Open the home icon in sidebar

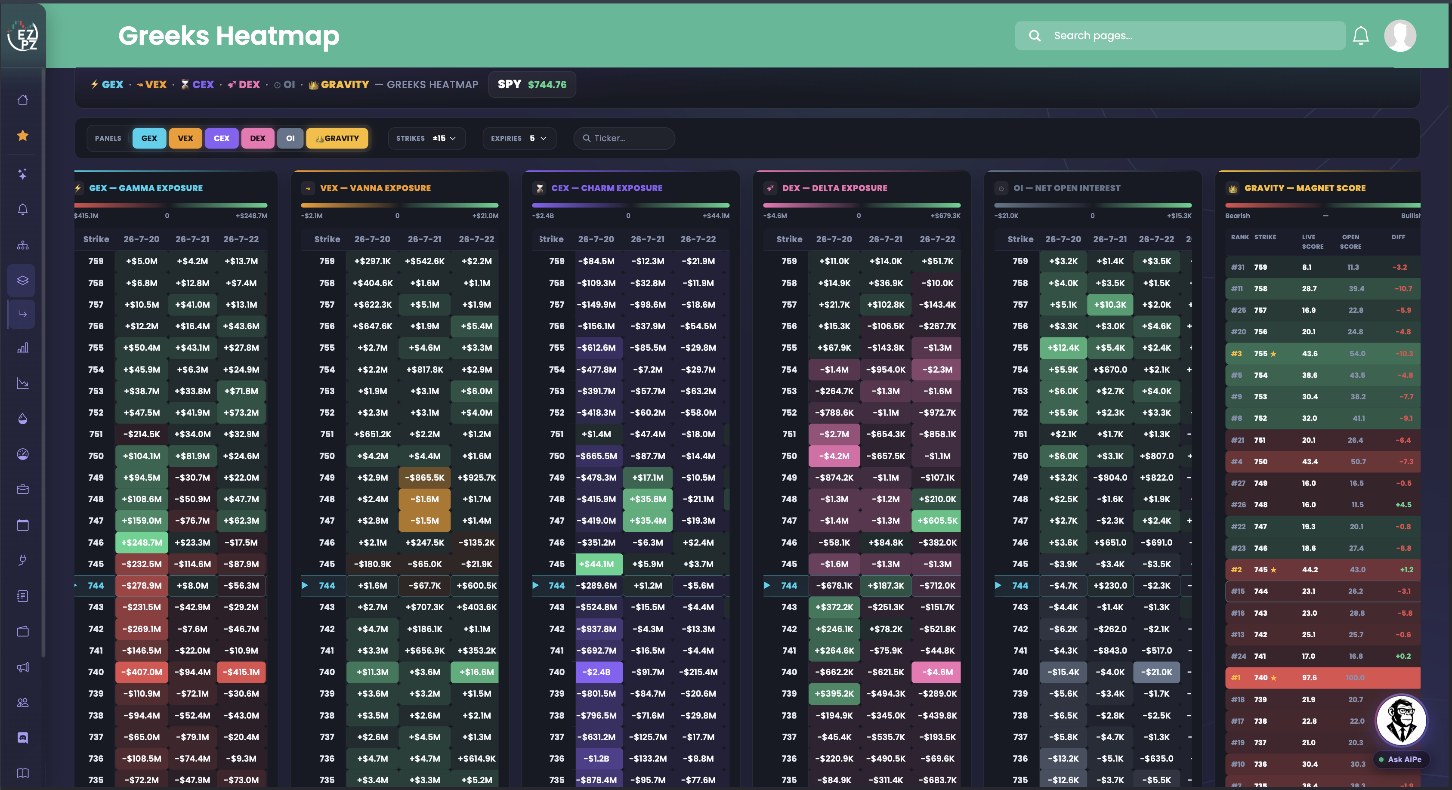[22, 100]
